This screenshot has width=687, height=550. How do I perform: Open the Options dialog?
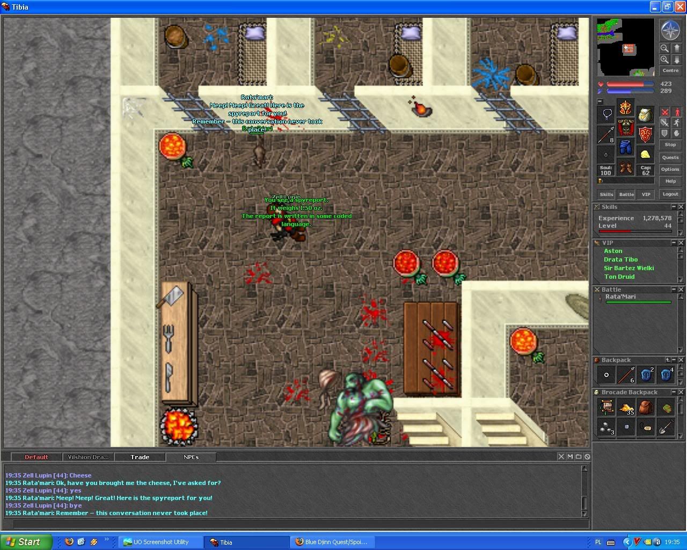tap(670, 169)
